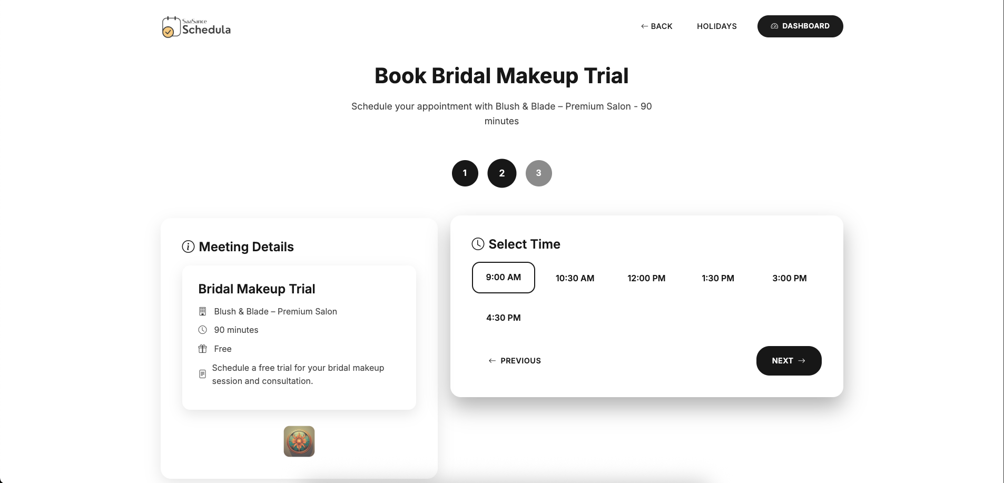Select the 10:30 AM time slot
Viewport: 1004px width, 483px height.
click(575, 278)
